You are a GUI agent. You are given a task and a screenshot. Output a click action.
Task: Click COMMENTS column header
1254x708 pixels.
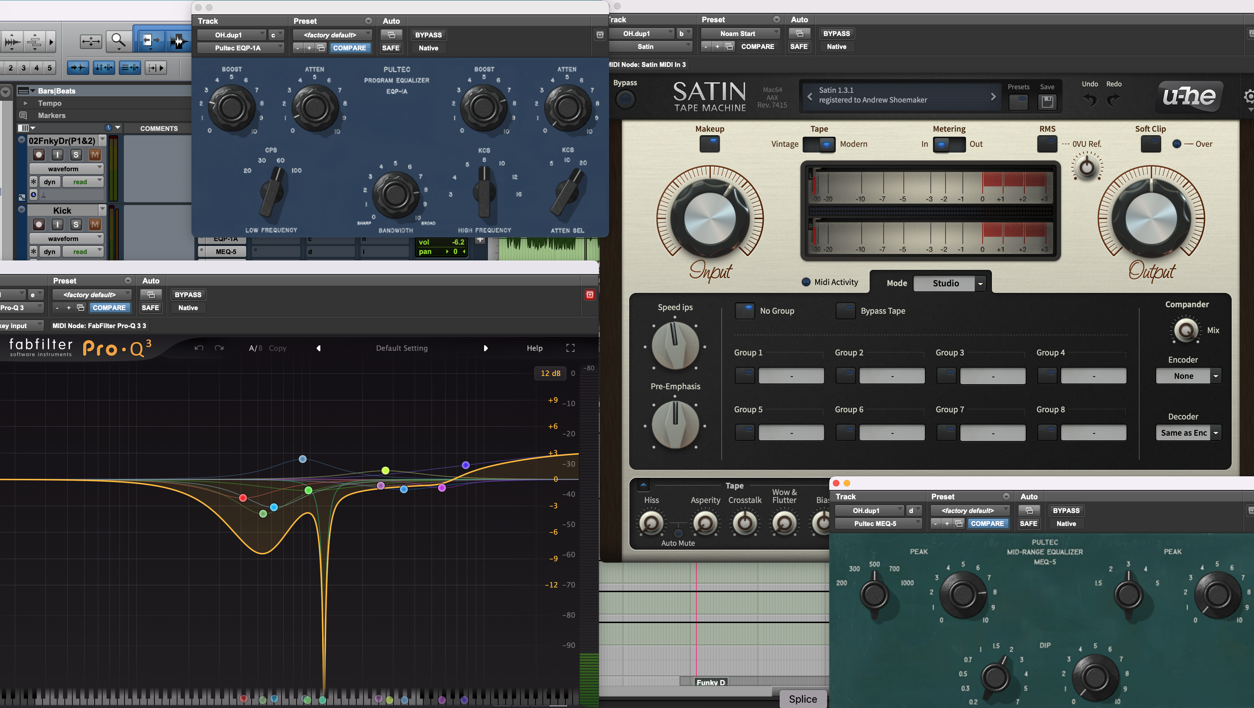coord(159,128)
